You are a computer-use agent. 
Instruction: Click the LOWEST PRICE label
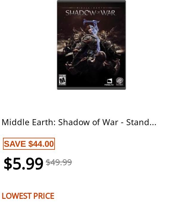tap(28, 196)
